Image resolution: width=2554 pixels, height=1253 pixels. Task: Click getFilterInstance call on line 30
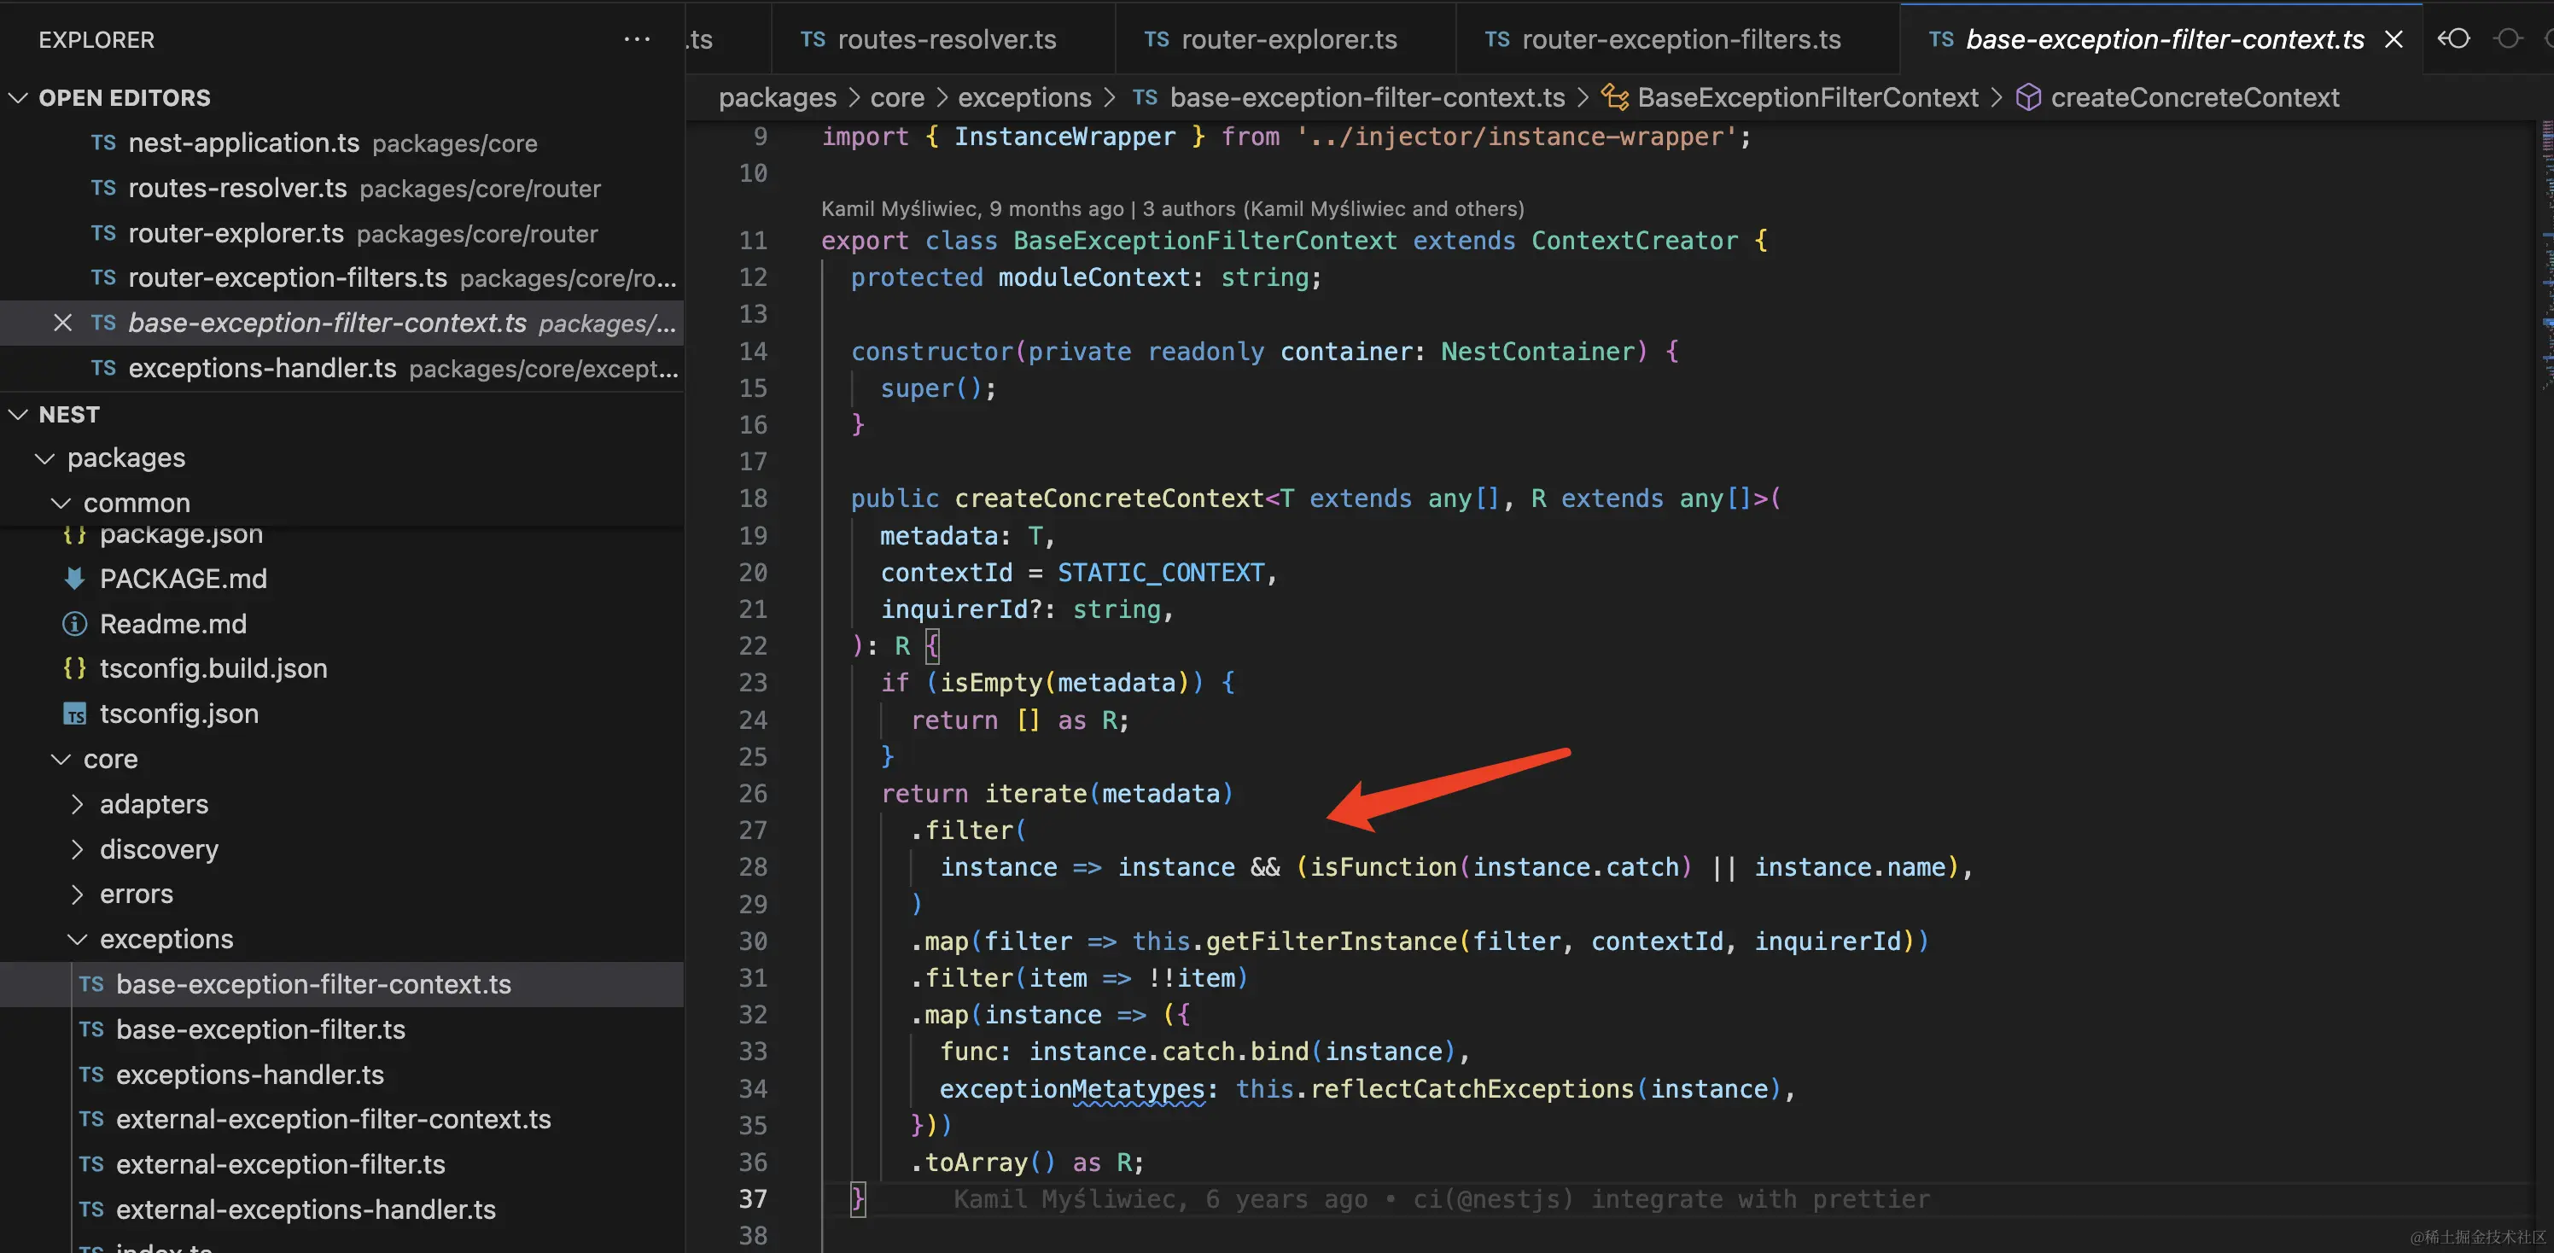point(1332,941)
